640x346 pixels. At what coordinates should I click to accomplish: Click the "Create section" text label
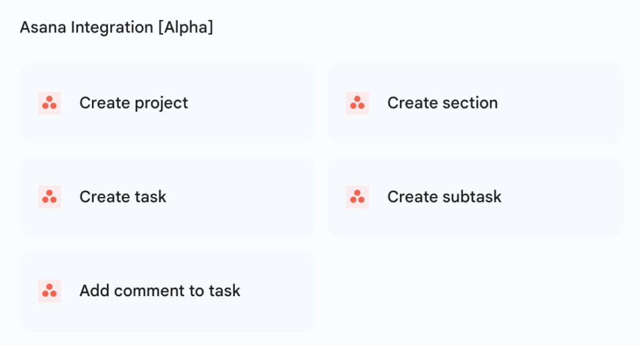[x=442, y=103]
